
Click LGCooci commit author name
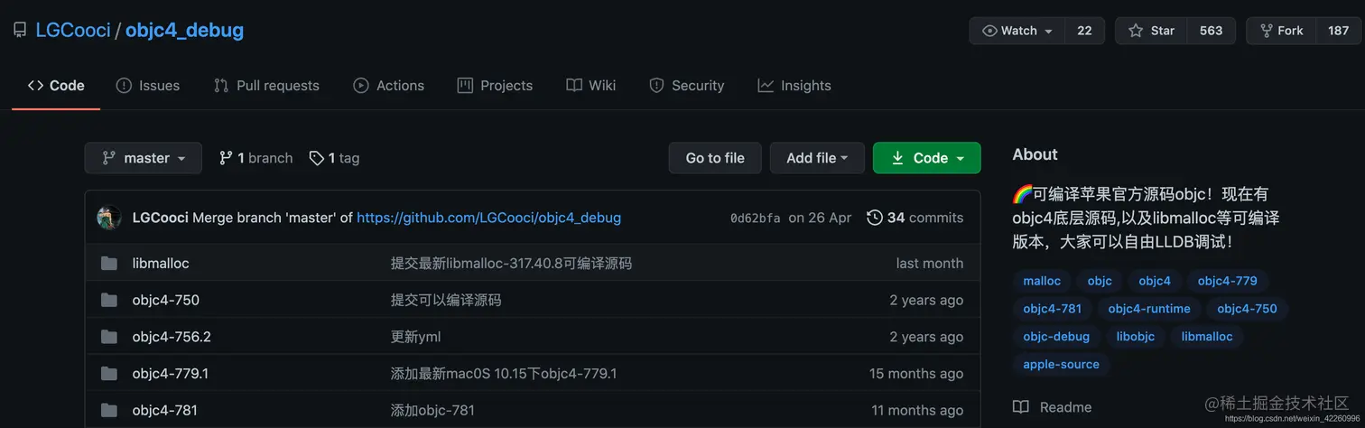click(161, 218)
